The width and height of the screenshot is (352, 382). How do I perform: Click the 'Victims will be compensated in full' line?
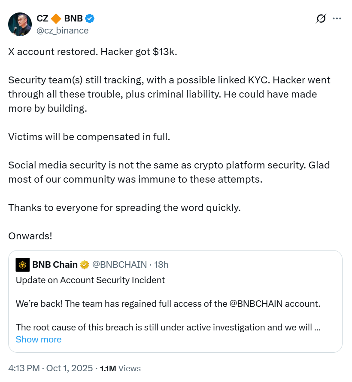pyautogui.click(x=89, y=137)
